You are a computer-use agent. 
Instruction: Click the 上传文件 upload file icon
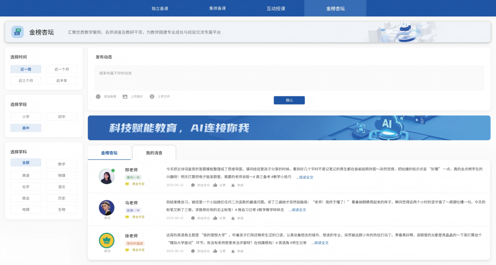152,96
